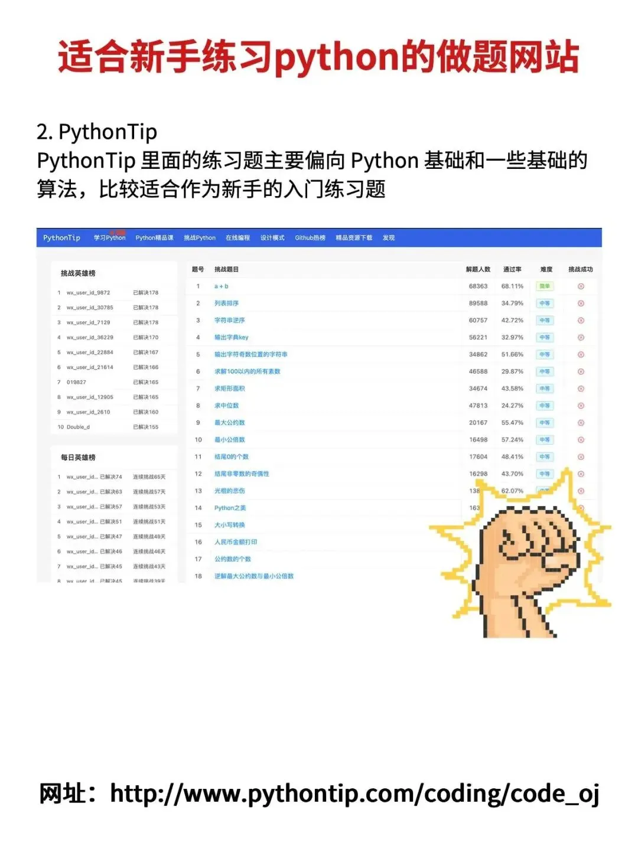Click the PythonTip logo in the navbar
This screenshot has width=638, height=852.
pos(61,238)
